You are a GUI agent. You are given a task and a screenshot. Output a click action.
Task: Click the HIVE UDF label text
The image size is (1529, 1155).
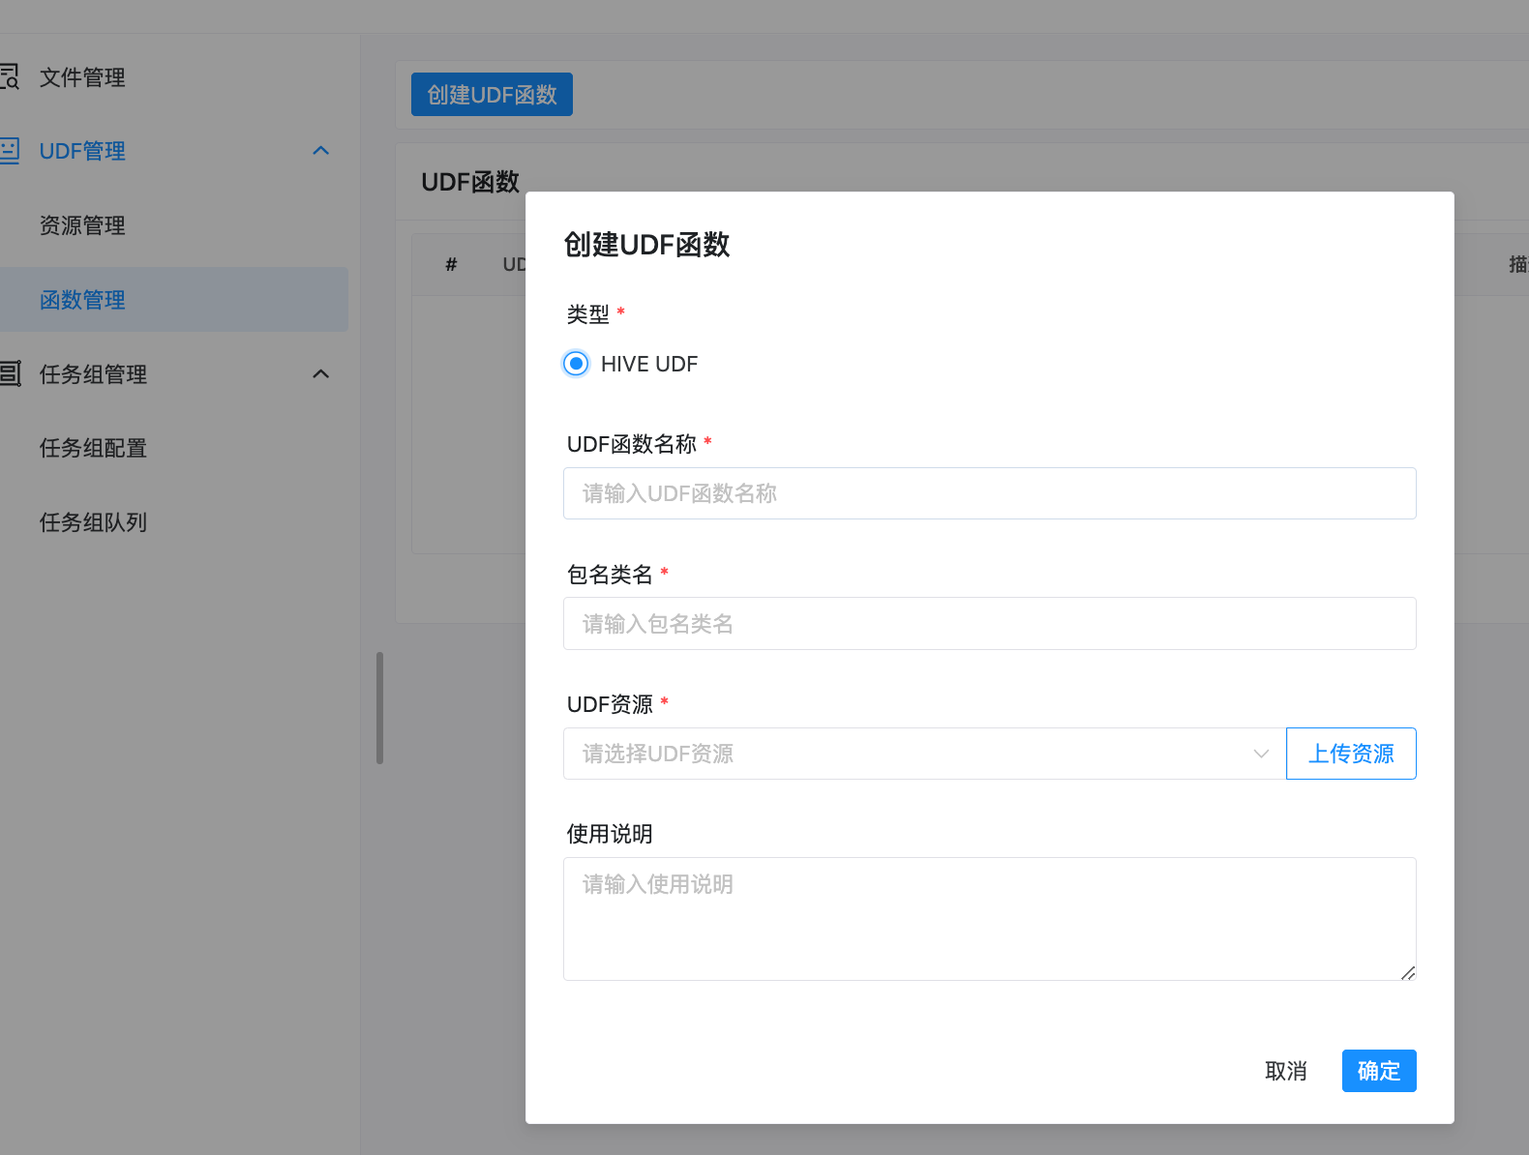(x=649, y=364)
